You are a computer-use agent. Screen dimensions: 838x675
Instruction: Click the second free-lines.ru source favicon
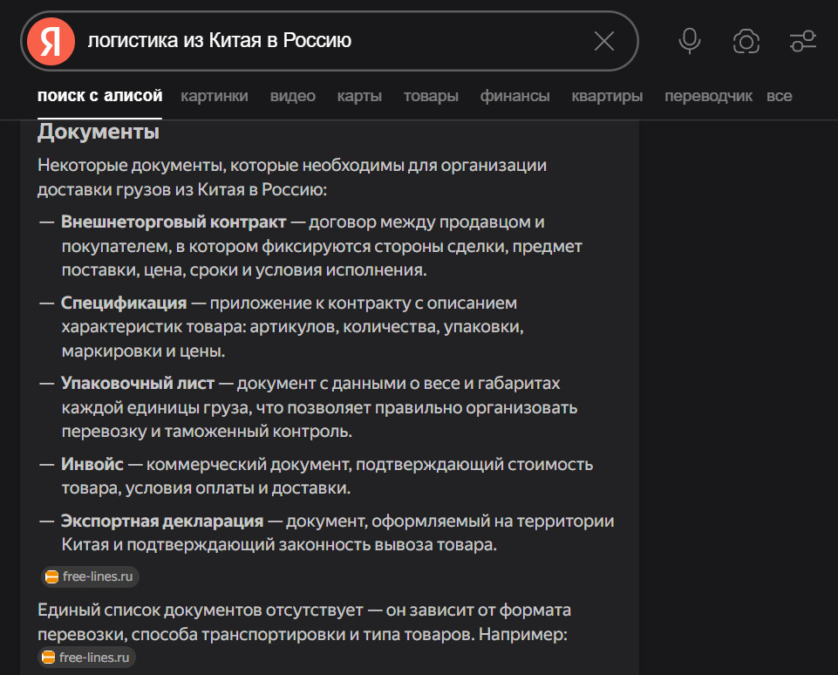[x=51, y=658]
